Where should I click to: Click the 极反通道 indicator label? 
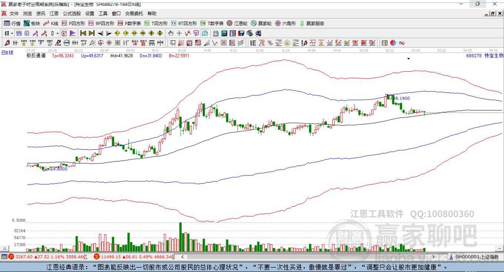(36, 56)
